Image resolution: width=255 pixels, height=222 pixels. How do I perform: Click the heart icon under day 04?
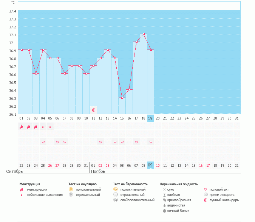[43, 142]
